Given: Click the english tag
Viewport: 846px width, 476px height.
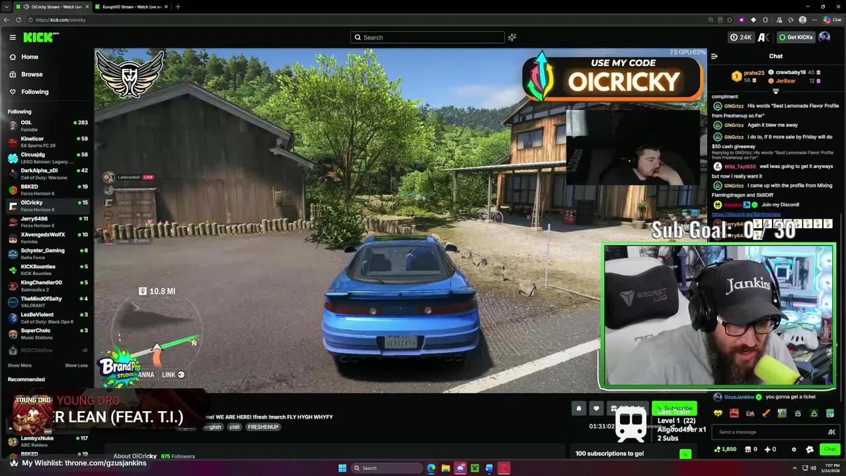Looking at the screenshot, I should (x=212, y=427).
